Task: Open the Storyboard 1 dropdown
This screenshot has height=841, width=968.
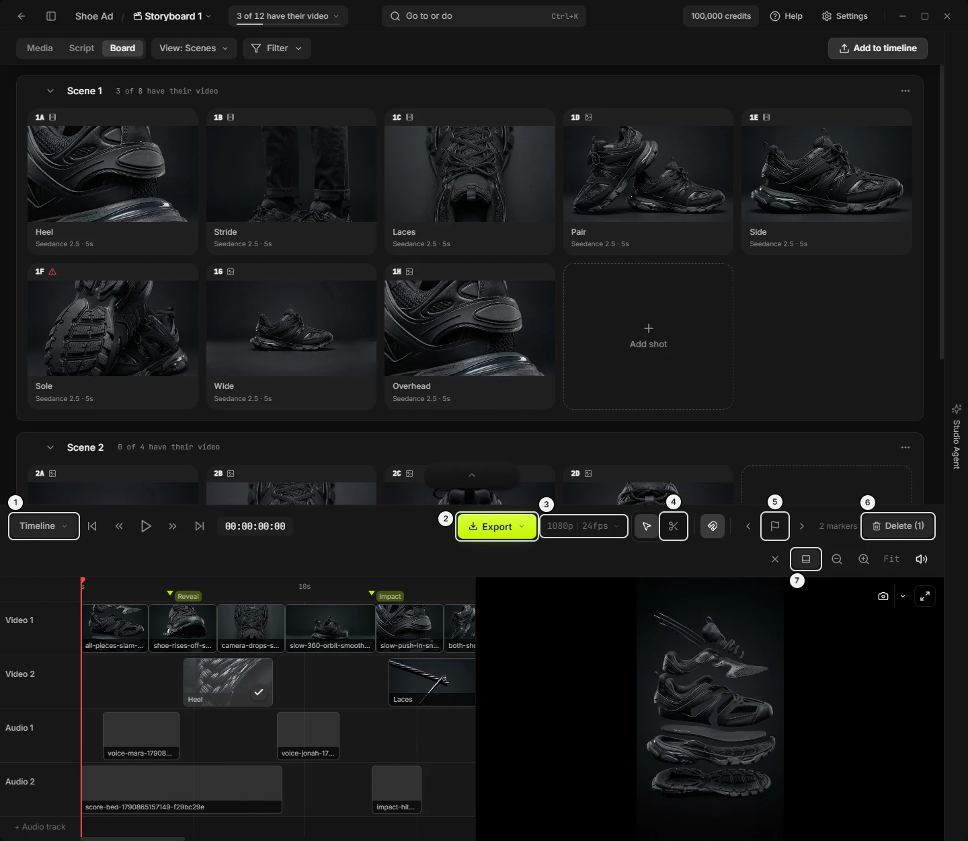Action: [x=172, y=16]
